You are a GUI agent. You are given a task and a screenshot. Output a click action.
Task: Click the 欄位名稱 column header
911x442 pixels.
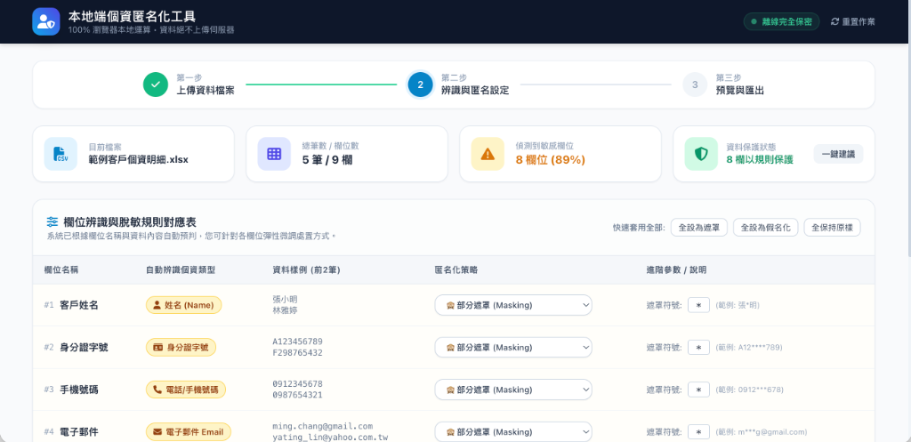click(61, 270)
